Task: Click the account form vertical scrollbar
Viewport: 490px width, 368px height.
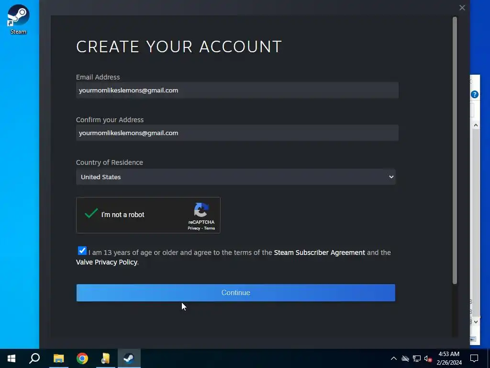Action: 455,150
